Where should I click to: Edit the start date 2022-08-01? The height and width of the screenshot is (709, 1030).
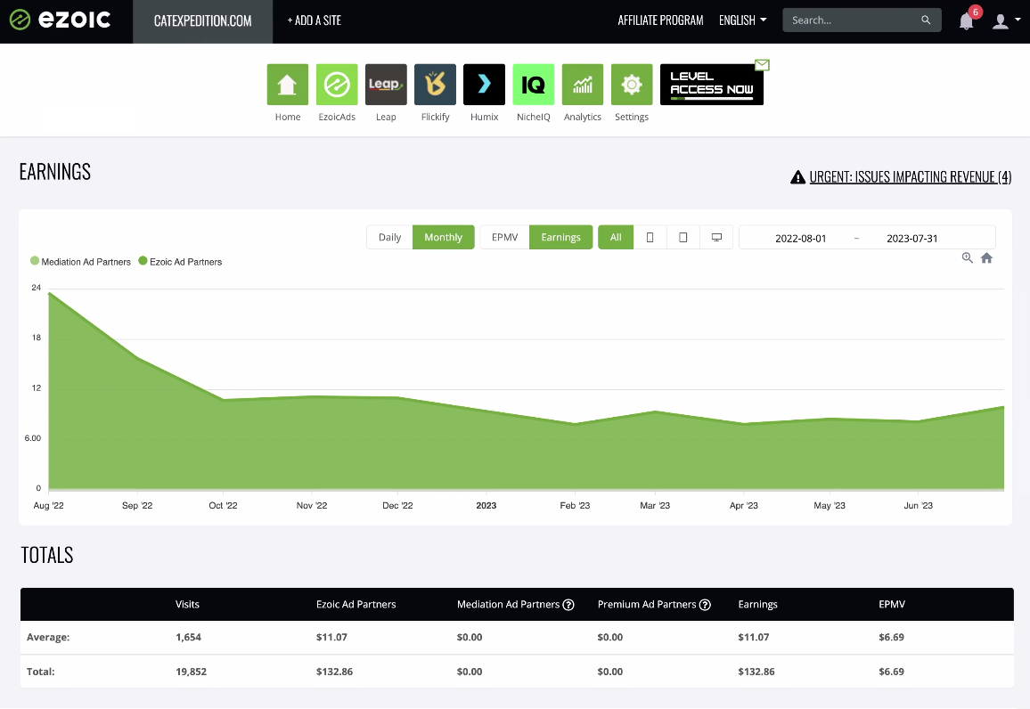[x=801, y=239]
